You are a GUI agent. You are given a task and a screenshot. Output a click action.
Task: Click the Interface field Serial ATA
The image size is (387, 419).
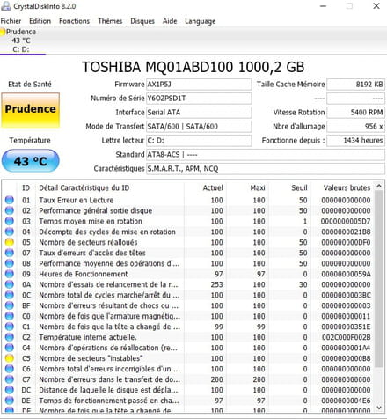pyautogui.click(x=199, y=113)
